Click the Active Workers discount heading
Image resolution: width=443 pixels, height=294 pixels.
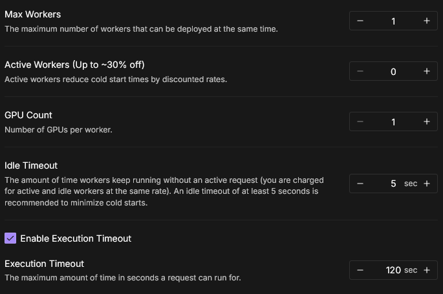[x=74, y=65]
